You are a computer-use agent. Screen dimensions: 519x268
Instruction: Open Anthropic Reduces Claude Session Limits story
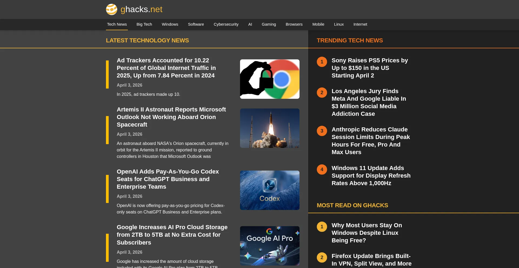tap(371, 141)
